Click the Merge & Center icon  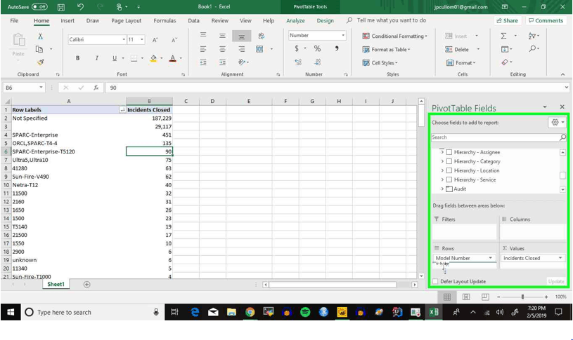pyautogui.click(x=259, y=49)
